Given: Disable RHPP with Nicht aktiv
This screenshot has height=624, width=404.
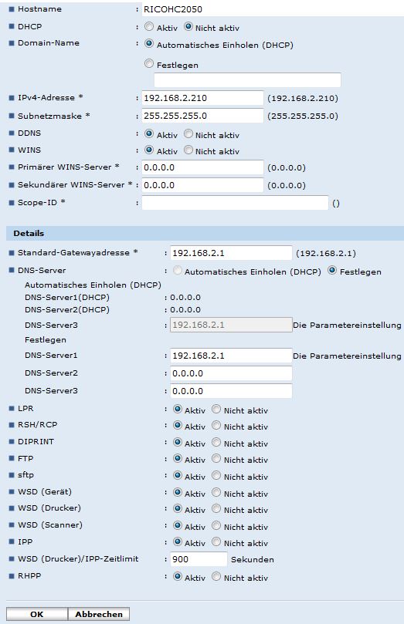Looking at the screenshot, I should (216, 576).
